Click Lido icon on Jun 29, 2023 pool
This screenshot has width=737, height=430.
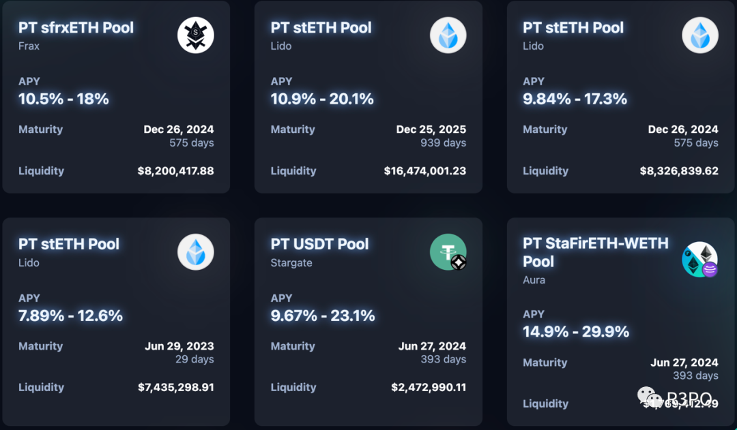point(196,252)
